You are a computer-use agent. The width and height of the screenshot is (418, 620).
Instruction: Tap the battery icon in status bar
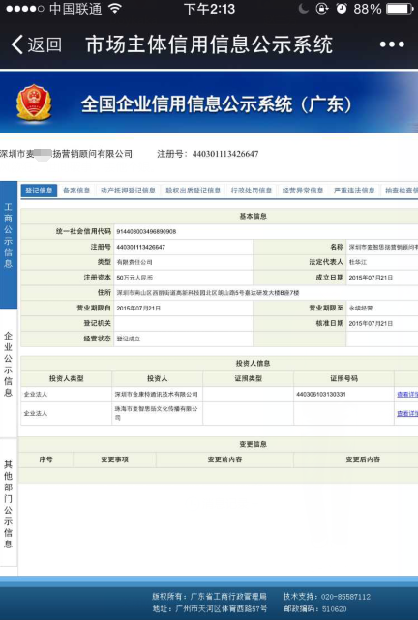tap(400, 9)
